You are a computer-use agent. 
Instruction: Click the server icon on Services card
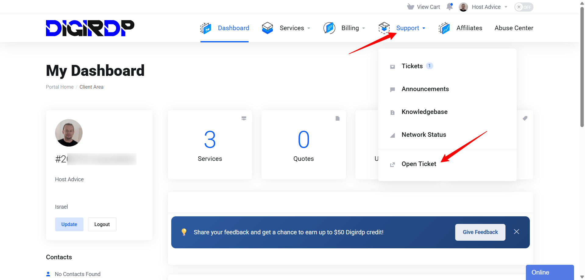click(x=244, y=118)
